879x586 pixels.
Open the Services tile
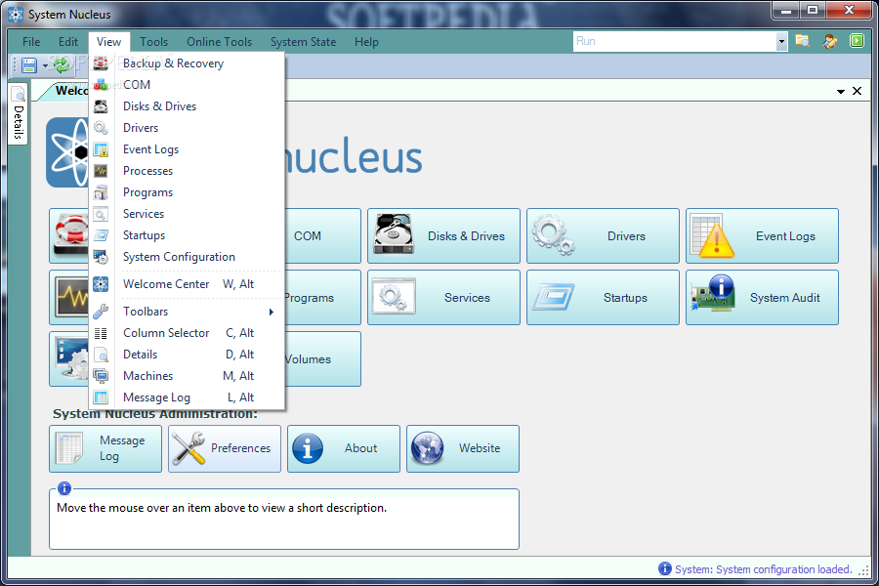(x=444, y=298)
